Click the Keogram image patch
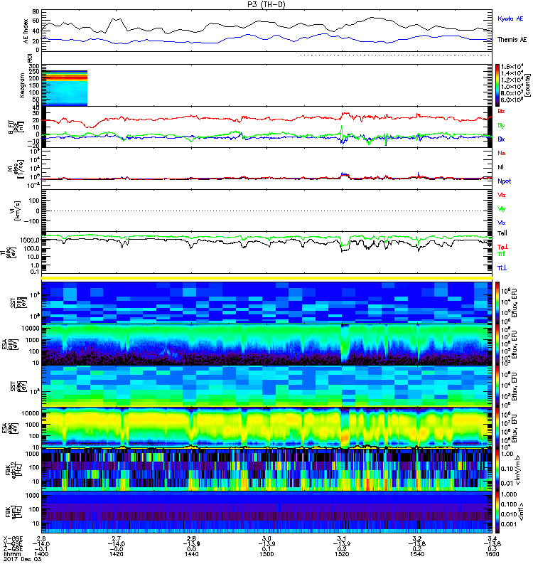This screenshot has height=569, width=533. 65,88
